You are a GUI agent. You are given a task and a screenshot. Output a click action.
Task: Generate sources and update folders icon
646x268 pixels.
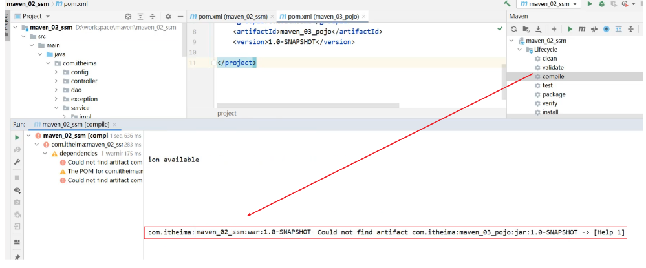(x=526, y=29)
